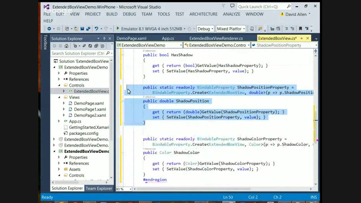Click the feedback speech bubble icon
Viewport: 361px width, 203px height.
[x=232, y=6]
